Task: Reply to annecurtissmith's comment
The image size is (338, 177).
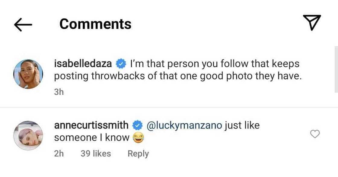Action: point(138,153)
